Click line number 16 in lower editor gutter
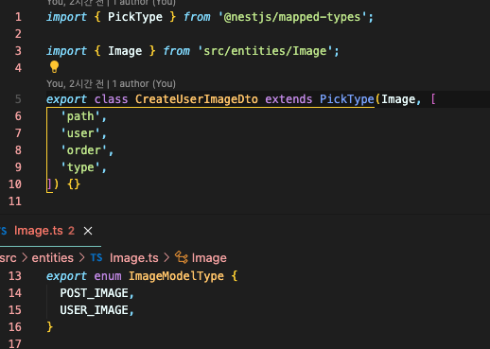This screenshot has width=490, height=349. pyautogui.click(x=15, y=327)
